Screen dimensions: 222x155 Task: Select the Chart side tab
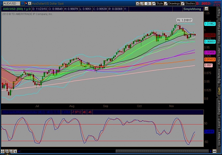(x=219, y=91)
